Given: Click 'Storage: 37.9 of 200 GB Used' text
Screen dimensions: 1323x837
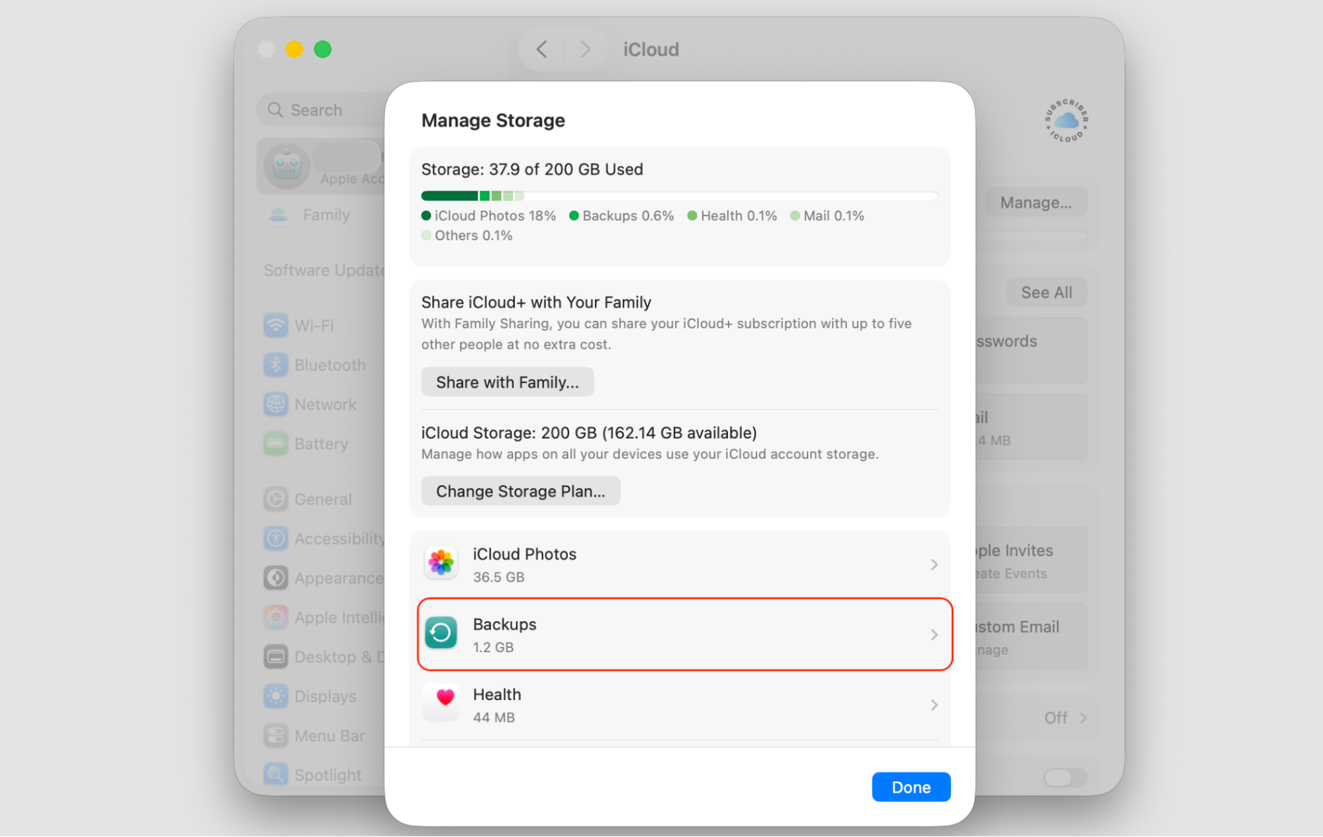Looking at the screenshot, I should (x=532, y=169).
